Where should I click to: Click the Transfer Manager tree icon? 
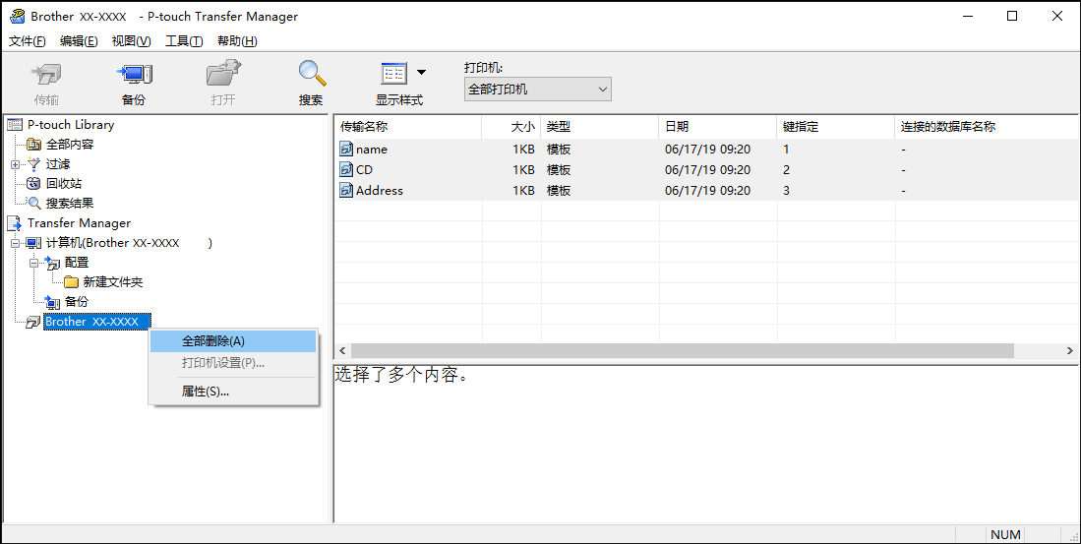15,223
